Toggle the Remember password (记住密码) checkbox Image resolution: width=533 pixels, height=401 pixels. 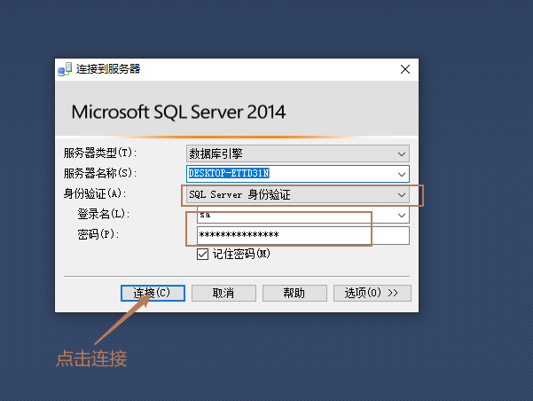202,254
